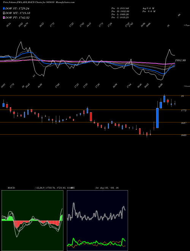190x251 pixels.
Task: Click the 1772 rotated top-row label
Action: 52,25
